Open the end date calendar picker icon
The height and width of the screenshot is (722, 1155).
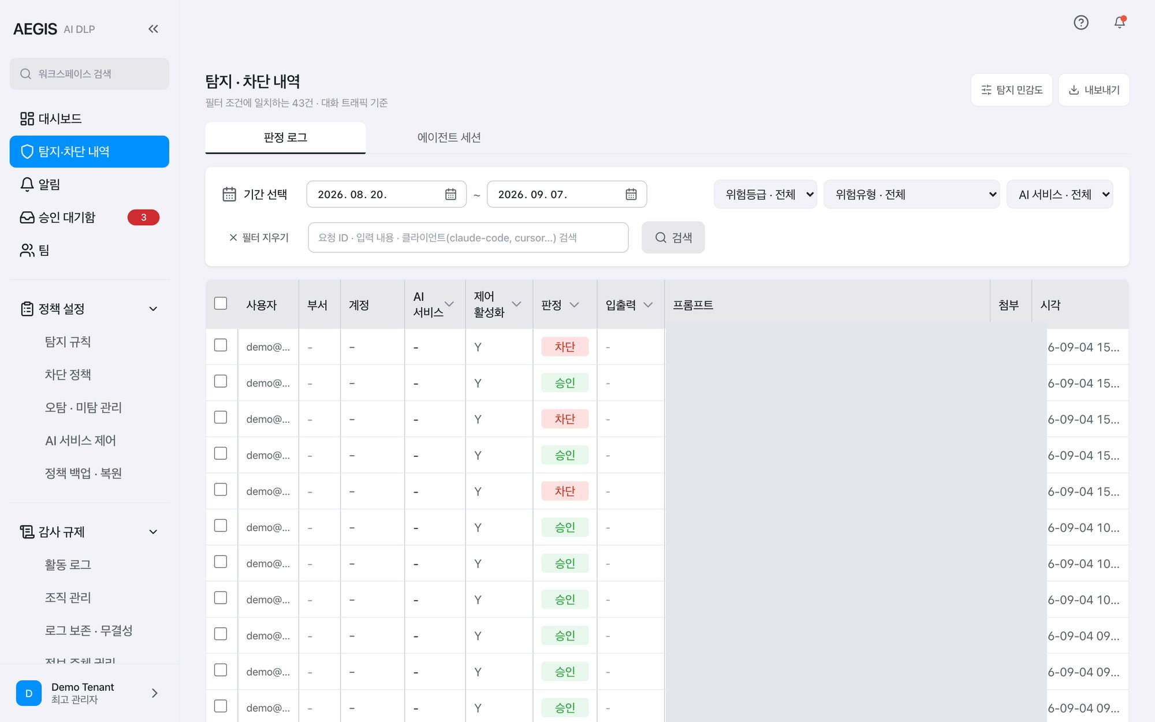pyautogui.click(x=631, y=194)
